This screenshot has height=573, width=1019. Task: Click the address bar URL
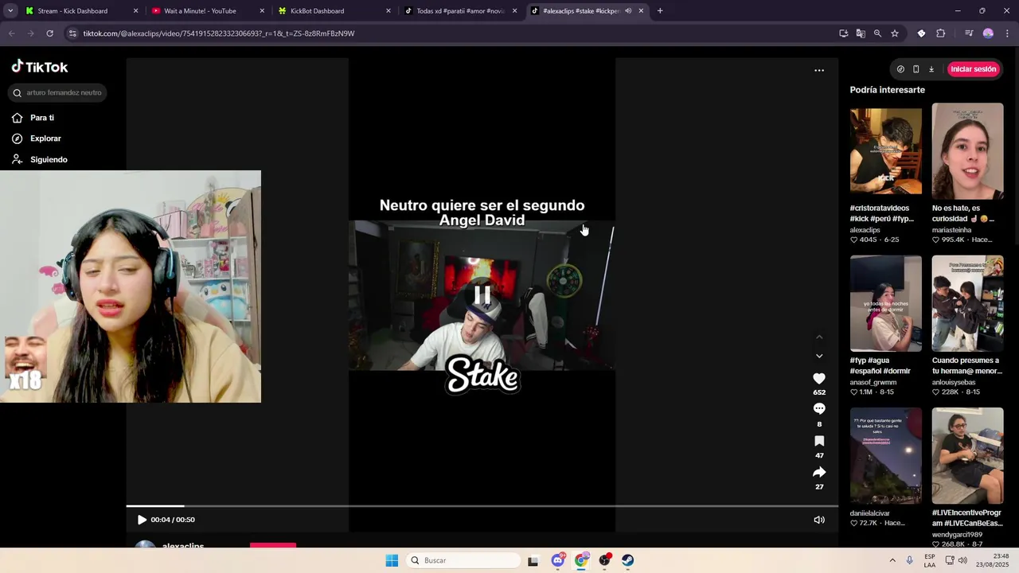click(219, 33)
